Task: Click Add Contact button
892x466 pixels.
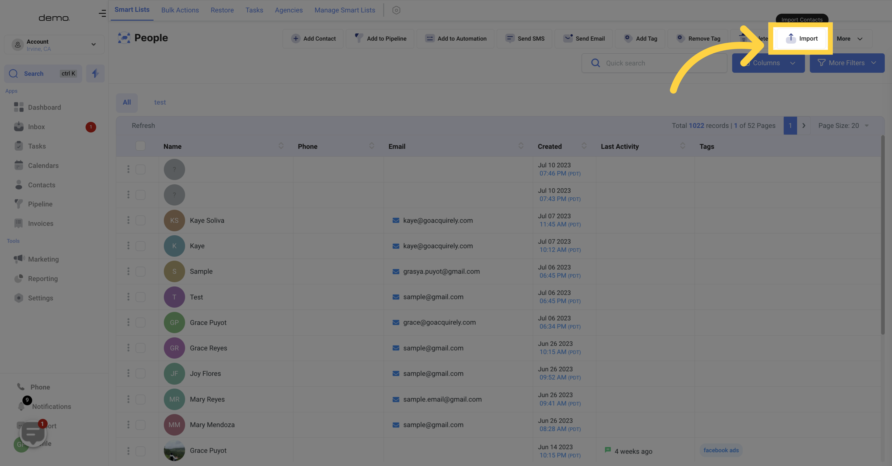Action: pyautogui.click(x=313, y=39)
